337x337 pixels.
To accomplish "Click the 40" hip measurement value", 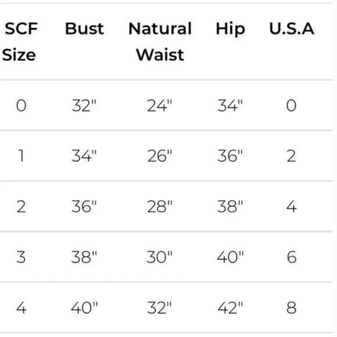I will click(230, 257).
